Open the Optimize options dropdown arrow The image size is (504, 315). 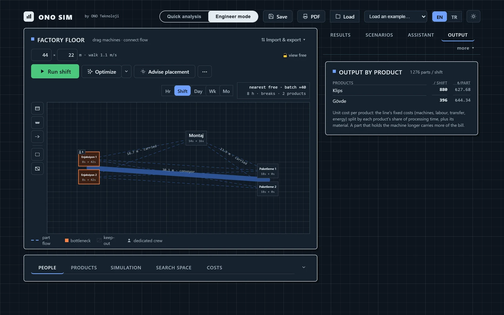(126, 72)
